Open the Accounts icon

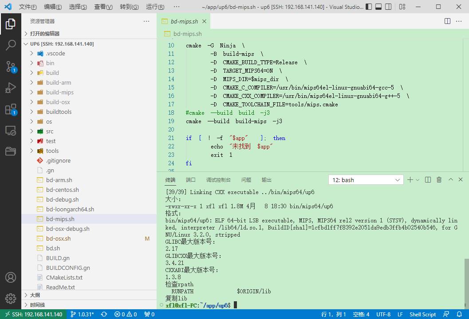pyautogui.click(x=11, y=277)
